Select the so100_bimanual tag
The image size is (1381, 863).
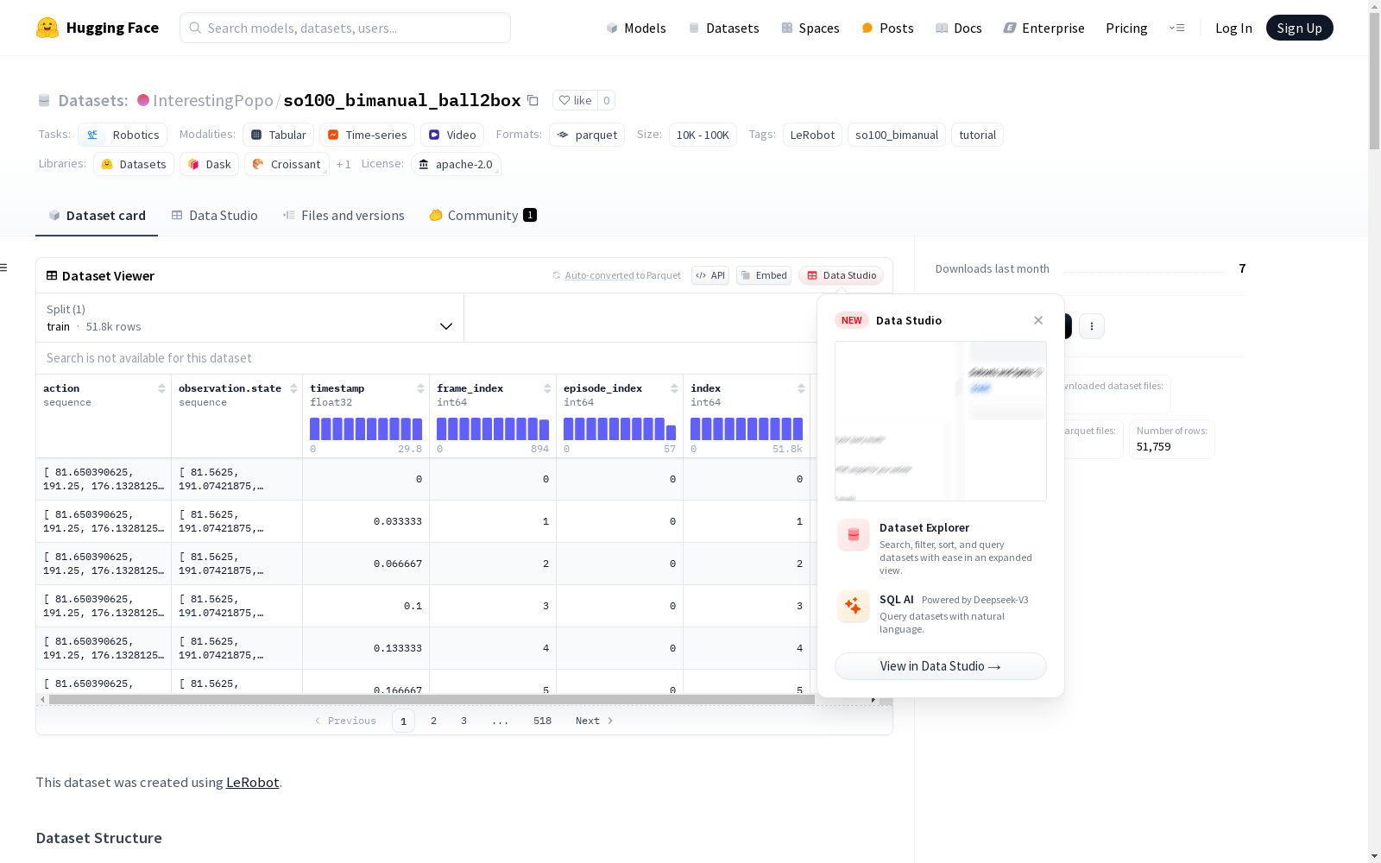pyautogui.click(x=897, y=135)
